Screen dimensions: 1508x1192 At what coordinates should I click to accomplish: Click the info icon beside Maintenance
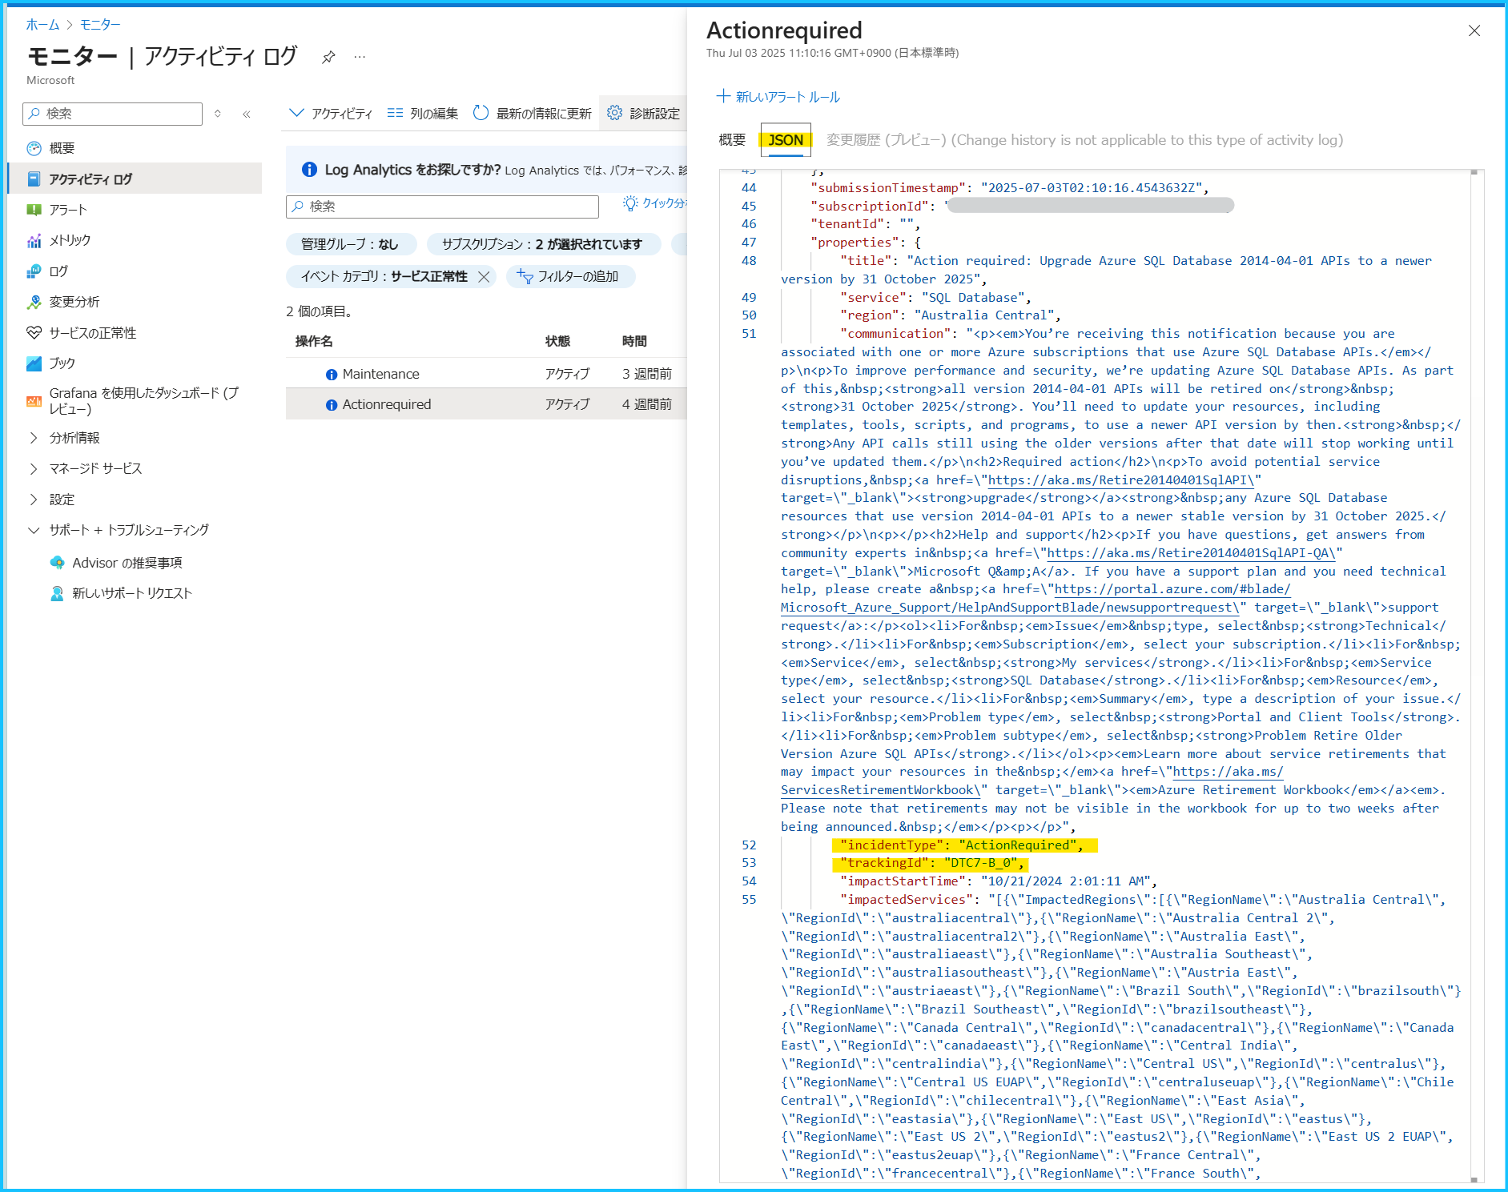332,375
